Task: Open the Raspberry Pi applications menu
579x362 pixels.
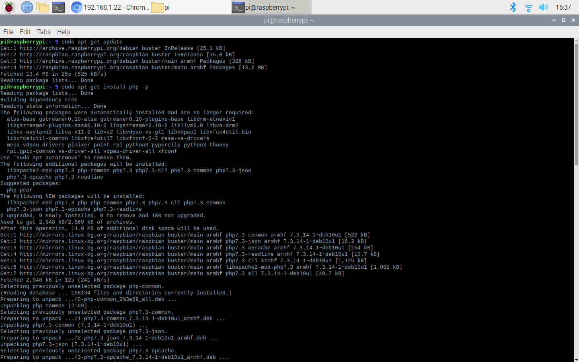Action: [x=8, y=7]
